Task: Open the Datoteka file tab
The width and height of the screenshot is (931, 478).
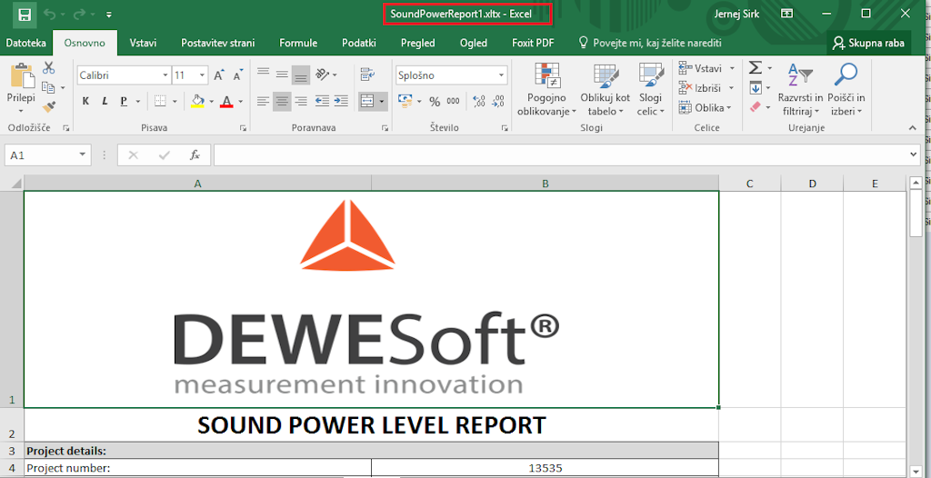Action: pyautogui.click(x=25, y=43)
